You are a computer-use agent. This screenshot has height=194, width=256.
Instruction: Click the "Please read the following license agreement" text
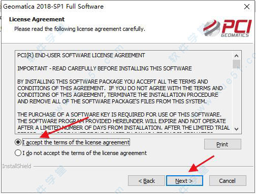[80, 29]
